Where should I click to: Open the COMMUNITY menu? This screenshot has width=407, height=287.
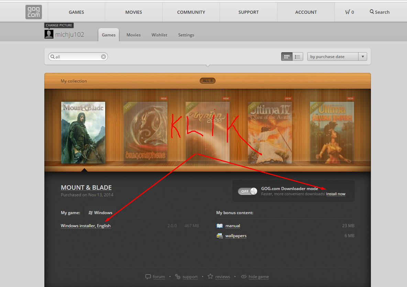(191, 12)
